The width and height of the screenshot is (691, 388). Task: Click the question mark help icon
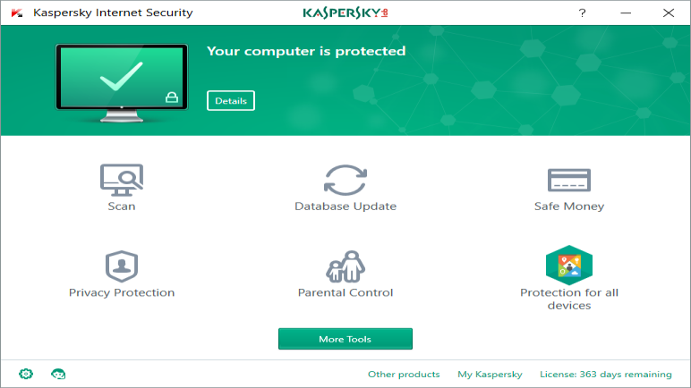click(582, 13)
